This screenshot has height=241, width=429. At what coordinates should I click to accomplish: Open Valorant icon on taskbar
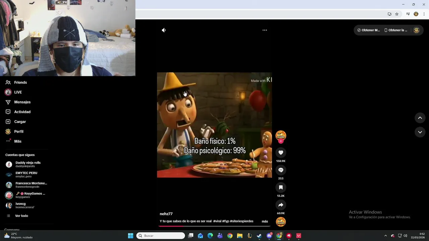pyautogui.click(x=299, y=236)
